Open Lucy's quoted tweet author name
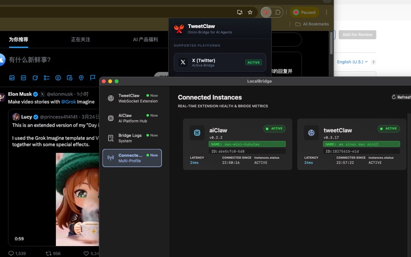411x257 pixels. pos(26,117)
